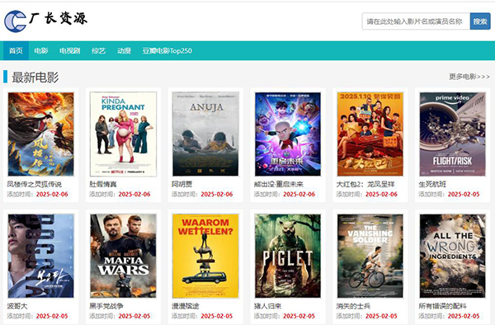Click the All The Wrong Ingredients poster
The image size is (495, 325).
click(452, 256)
